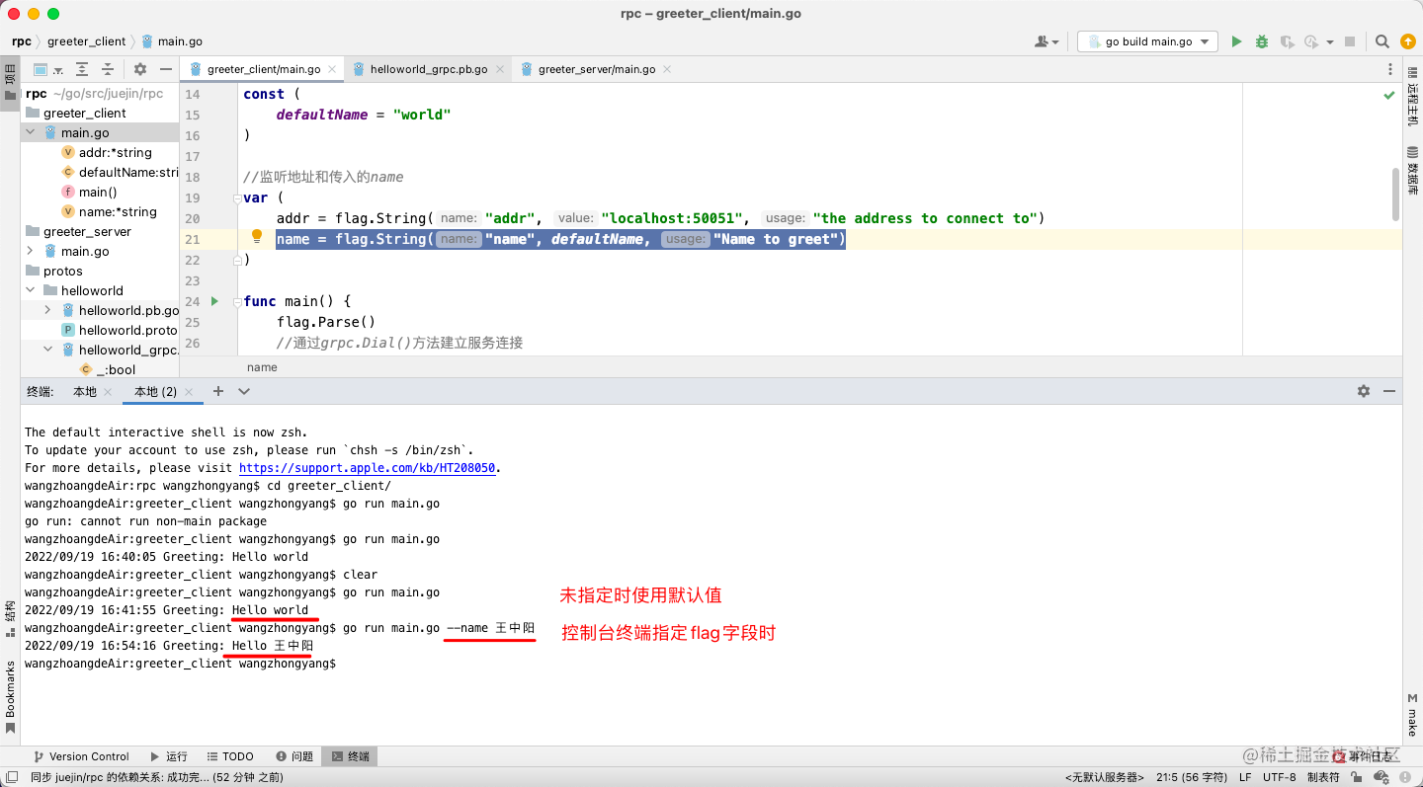The width and height of the screenshot is (1423, 787).
Task: Click LF line separator in status bar
Action: tap(1245, 777)
